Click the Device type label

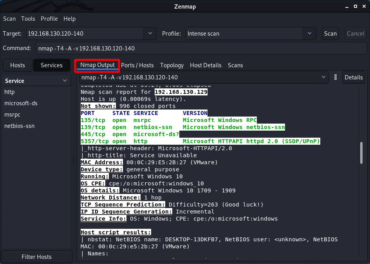[x=102, y=169]
